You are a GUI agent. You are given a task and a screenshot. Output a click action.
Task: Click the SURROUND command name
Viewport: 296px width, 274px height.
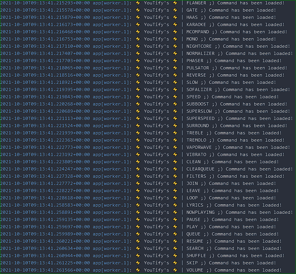198,126
